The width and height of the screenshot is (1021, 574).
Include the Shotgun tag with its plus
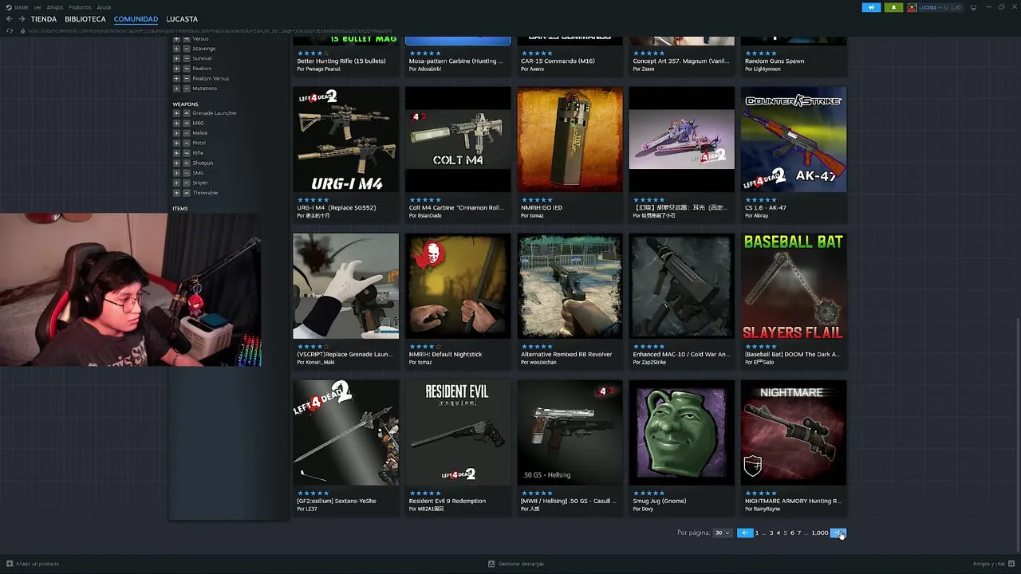pos(176,163)
